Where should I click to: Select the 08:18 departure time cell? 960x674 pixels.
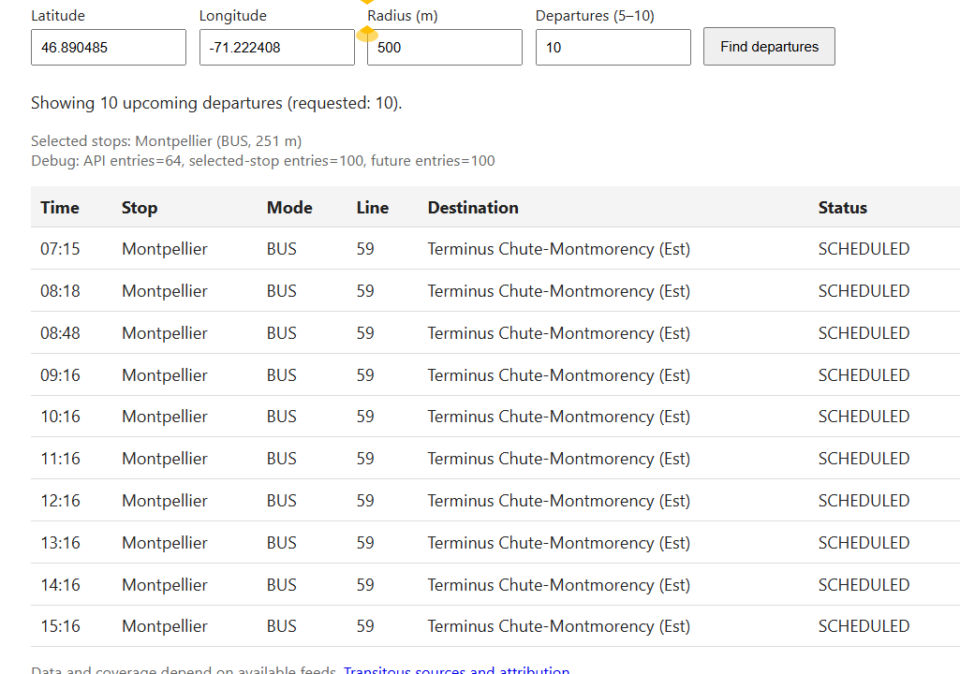[x=60, y=291]
